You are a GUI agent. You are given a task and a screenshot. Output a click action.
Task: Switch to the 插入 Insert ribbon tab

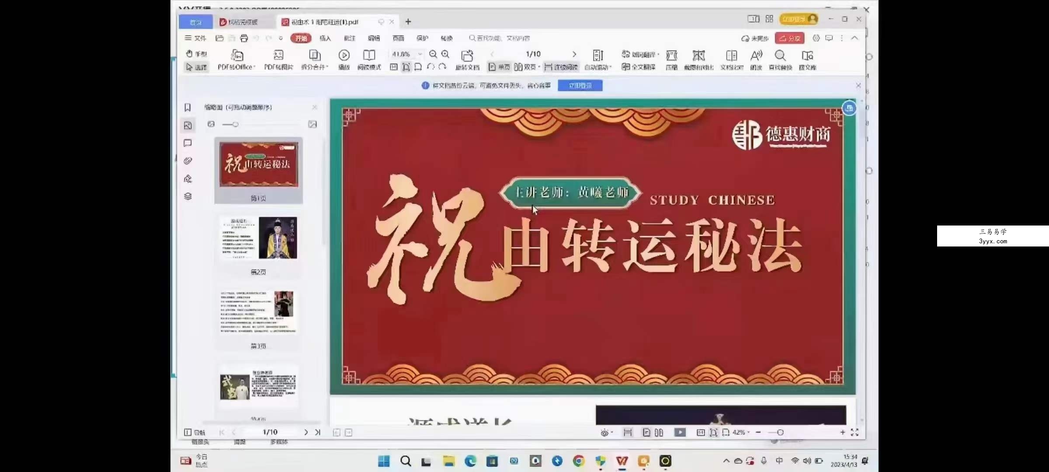coord(325,38)
